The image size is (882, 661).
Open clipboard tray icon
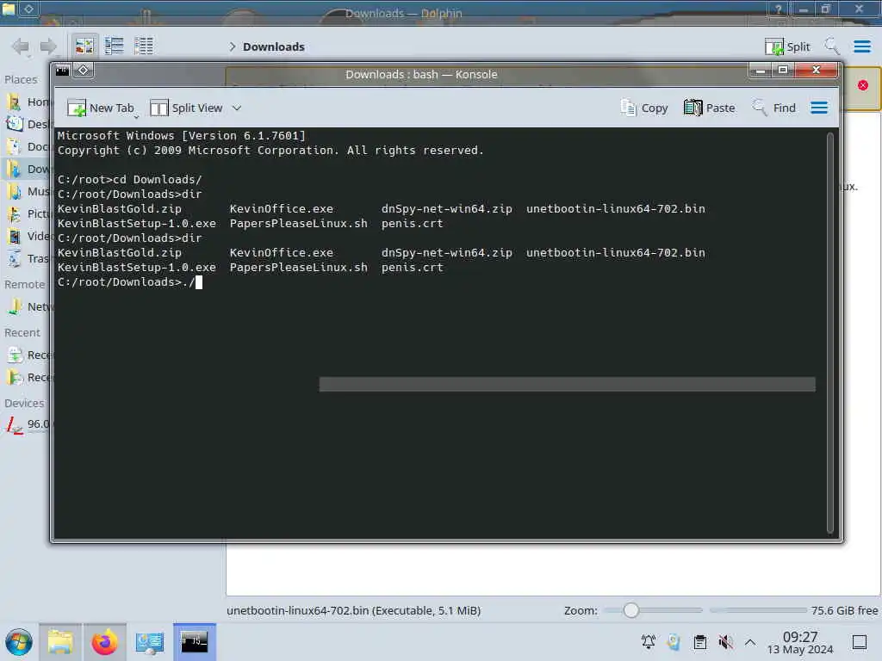700,642
